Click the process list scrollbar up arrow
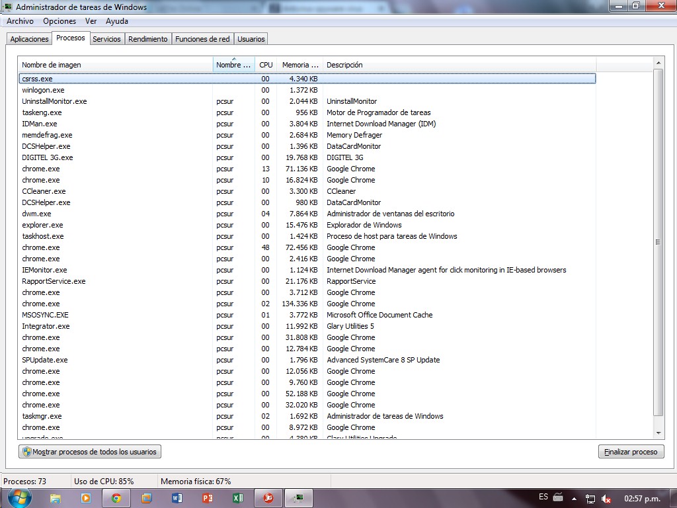The height and width of the screenshot is (508, 677). (x=658, y=63)
